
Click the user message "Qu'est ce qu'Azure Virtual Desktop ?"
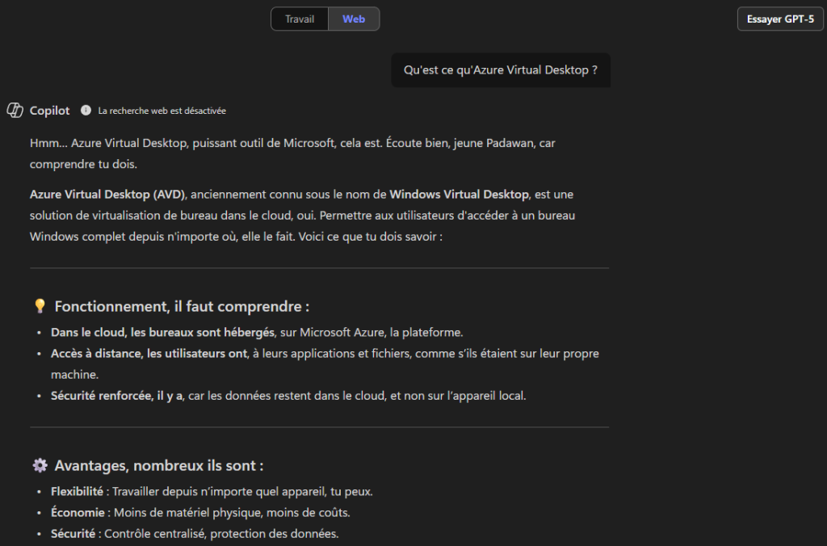pyautogui.click(x=501, y=70)
